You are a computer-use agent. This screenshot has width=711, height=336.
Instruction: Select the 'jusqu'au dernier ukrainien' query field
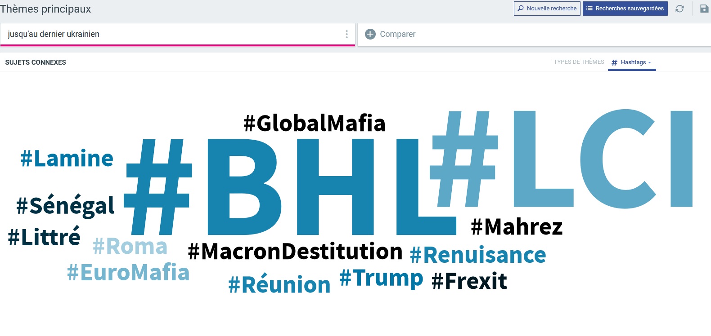(x=177, y=34)
